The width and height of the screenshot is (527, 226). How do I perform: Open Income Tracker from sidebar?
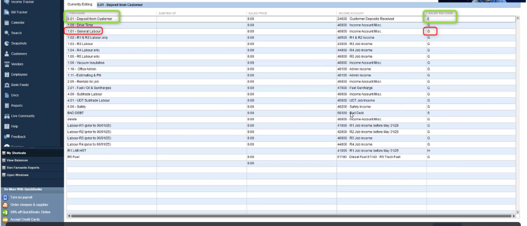click(x=22, y=2)
